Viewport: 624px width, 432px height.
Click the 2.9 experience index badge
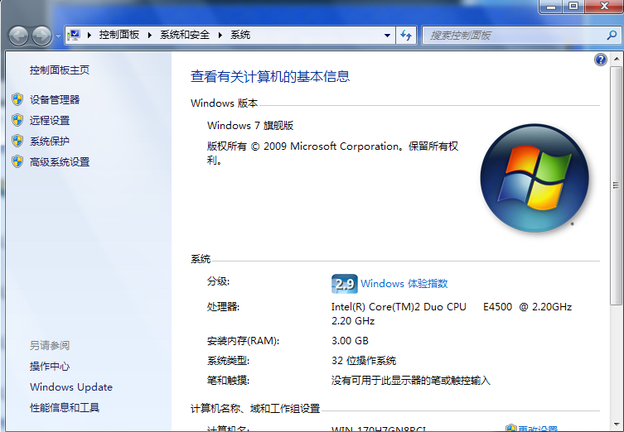(x=344, y=284)
